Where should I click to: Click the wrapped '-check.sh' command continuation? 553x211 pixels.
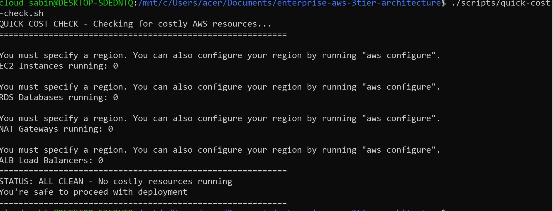click(x=22, y=13)
